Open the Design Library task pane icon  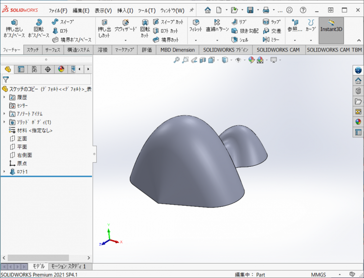358,91
